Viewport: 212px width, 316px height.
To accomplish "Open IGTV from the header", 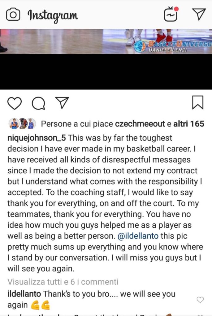I will point(171,15).
